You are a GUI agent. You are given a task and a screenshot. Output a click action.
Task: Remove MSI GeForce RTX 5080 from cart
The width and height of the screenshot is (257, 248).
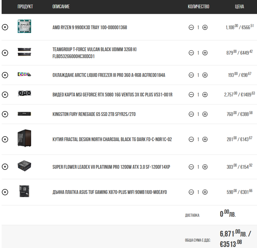click(5, 95)
